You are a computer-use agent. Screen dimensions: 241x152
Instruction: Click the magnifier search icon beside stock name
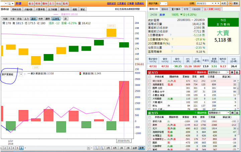pyautogui.click(x=9, y=4)
